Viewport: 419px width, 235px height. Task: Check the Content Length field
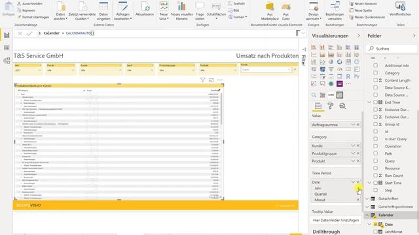375,80
